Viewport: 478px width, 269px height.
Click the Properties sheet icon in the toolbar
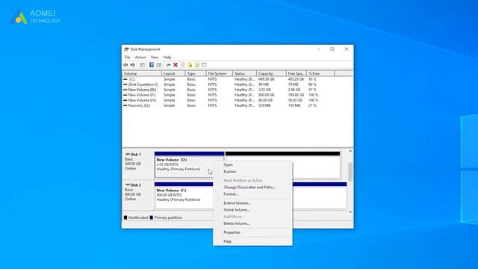click(x=182, y=65)
